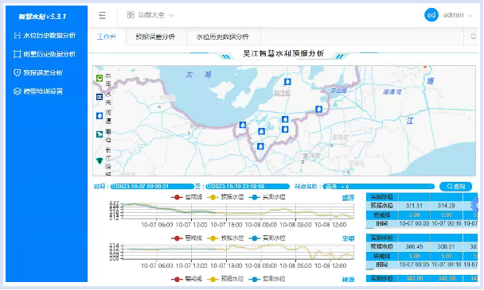This screenshot has height=290, width=484.
Task: Click the start time date field
Action: pos(153,187)
